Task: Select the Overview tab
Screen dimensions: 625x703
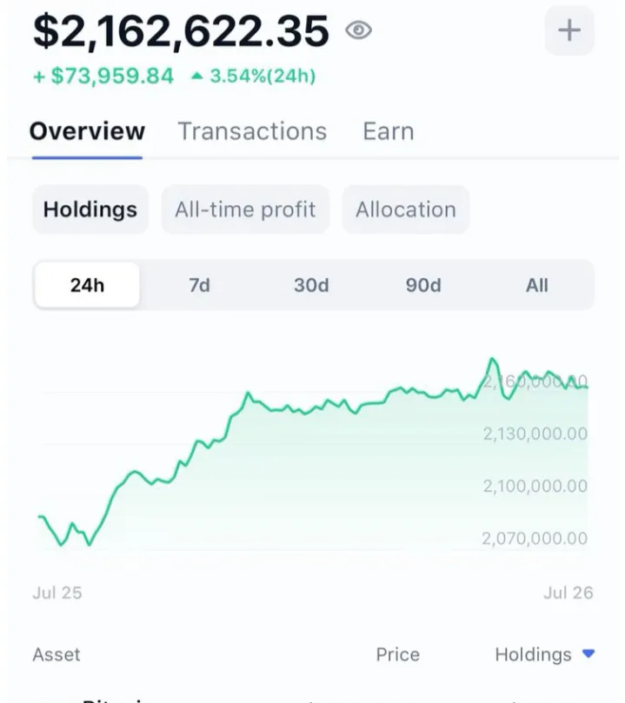Action: click(87, 131)
